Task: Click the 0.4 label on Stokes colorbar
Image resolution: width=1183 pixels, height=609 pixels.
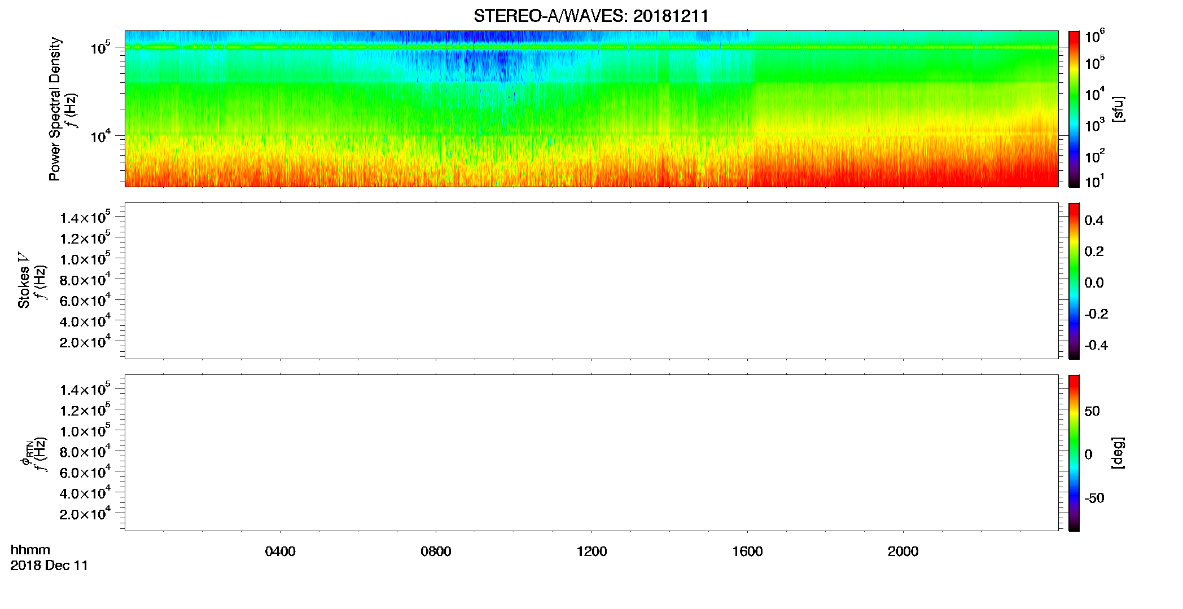Action: pyautogui.click(x=1094, y=220)
